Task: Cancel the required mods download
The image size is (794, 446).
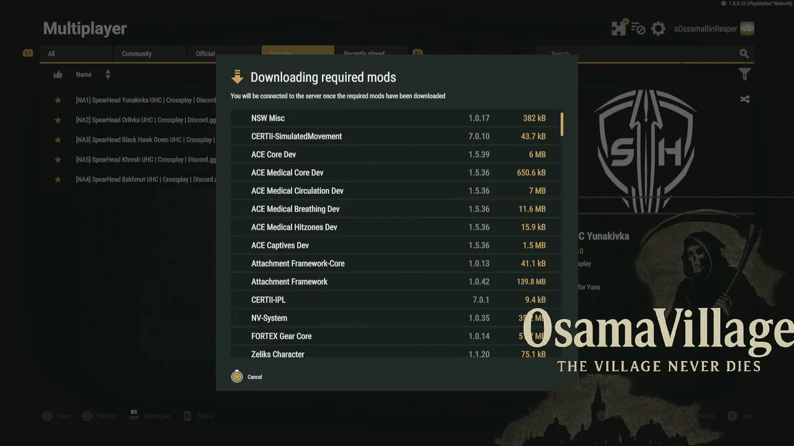Action: (246, 377)
